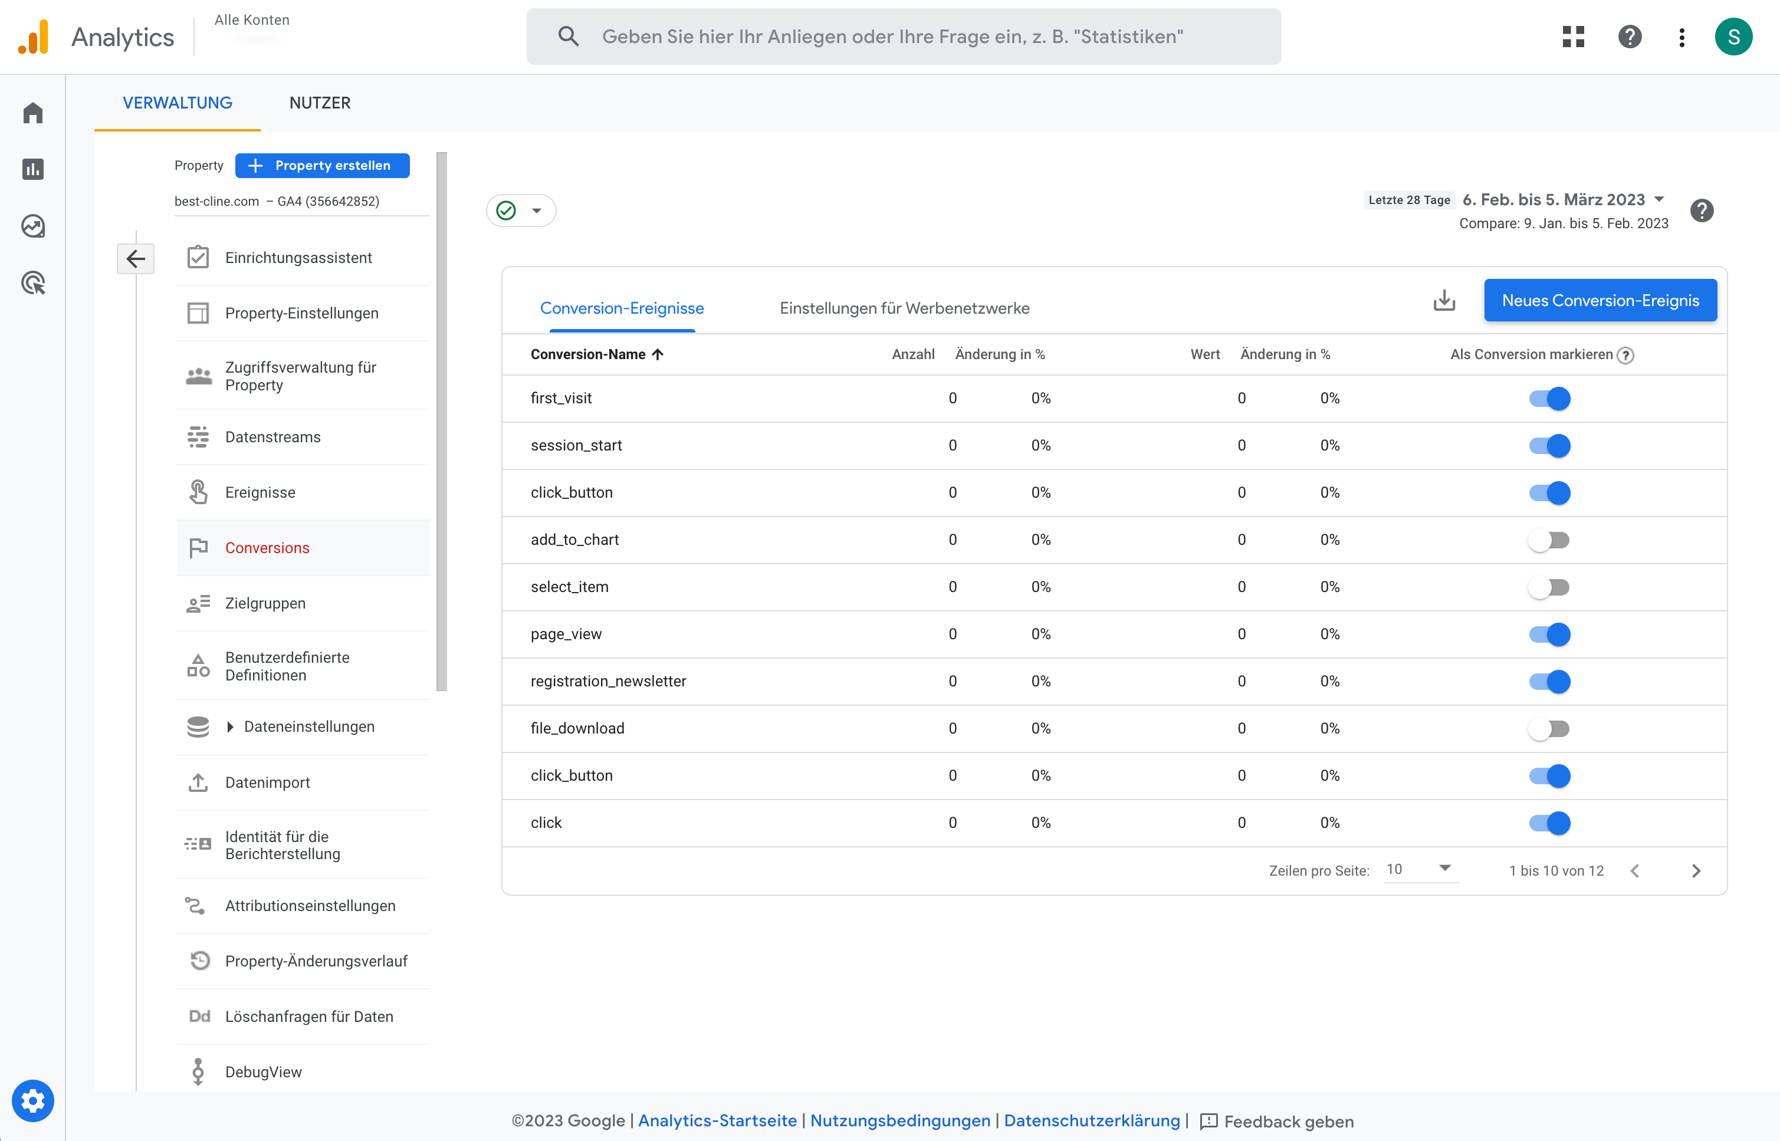Disable the first_visit conversion toggle
The image size is (1780, 1141).
1550,398
